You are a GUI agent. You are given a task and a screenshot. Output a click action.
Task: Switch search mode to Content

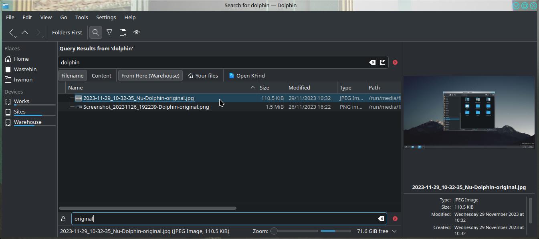click(101, 76)
